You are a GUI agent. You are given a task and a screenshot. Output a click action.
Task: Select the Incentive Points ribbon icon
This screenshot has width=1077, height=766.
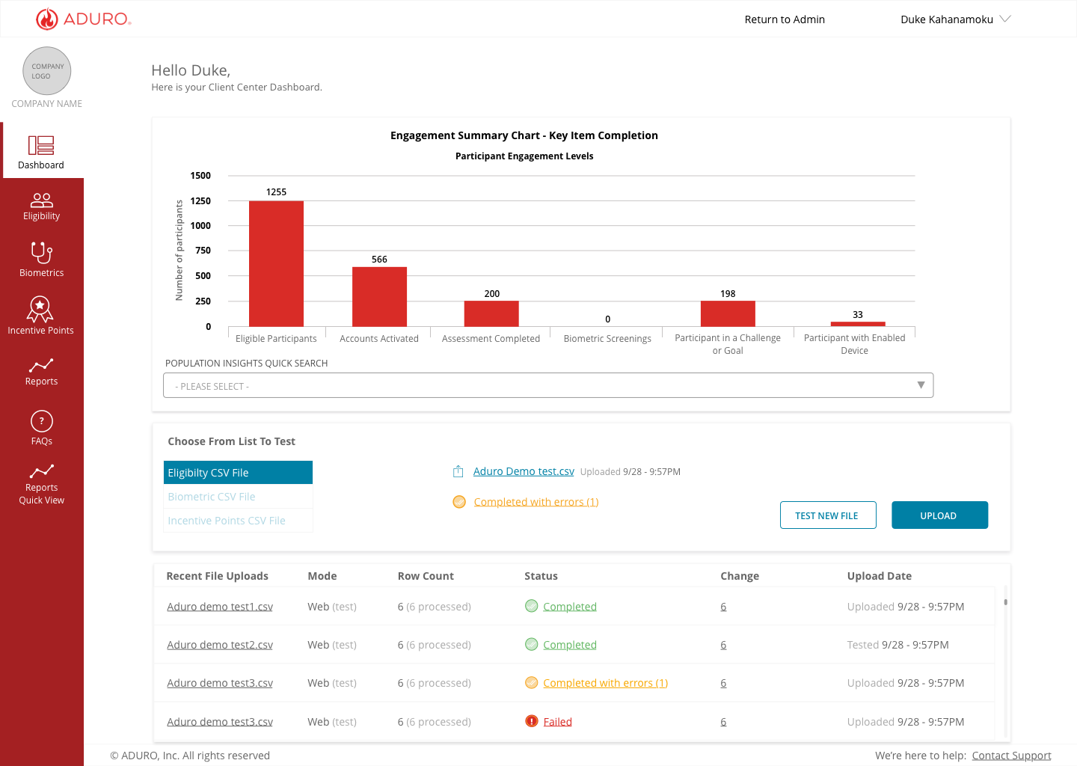[40, 309]
